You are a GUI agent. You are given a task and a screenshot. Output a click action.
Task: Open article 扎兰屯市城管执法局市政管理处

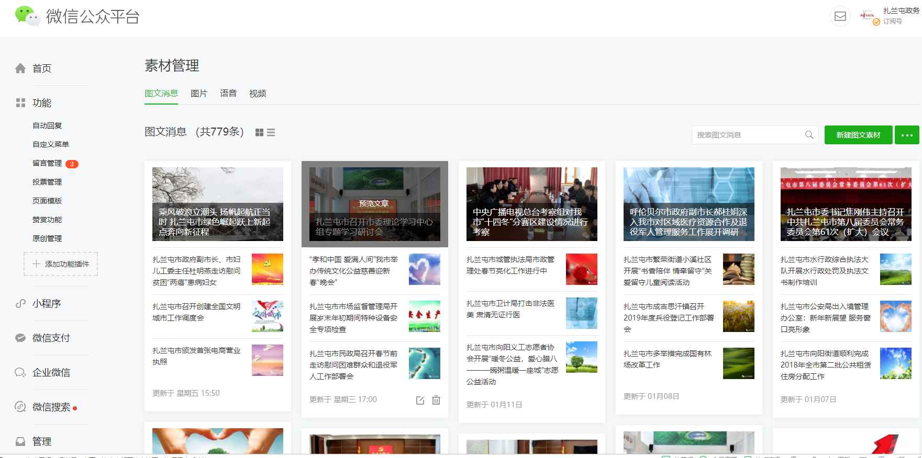[510, 265]
